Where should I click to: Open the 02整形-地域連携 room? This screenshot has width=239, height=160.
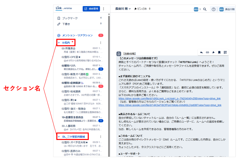82,93
